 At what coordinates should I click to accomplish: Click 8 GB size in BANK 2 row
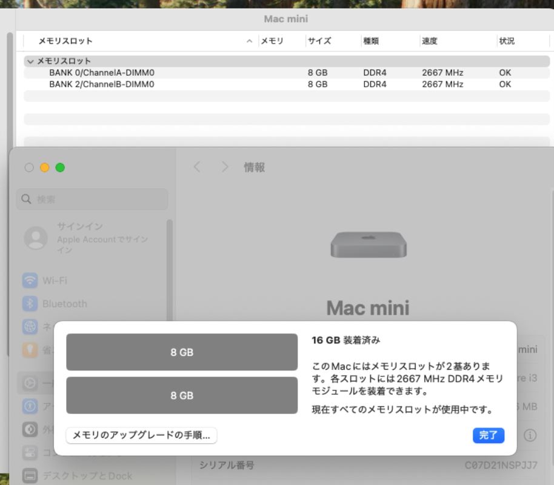point(318,84)
